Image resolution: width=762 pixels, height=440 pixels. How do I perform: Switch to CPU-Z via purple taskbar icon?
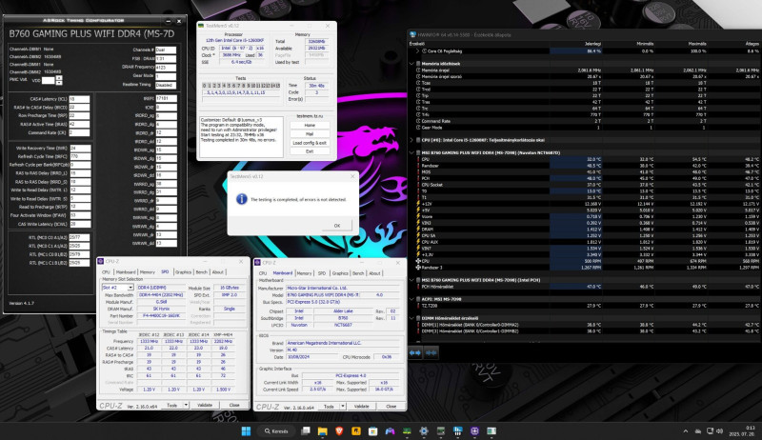pos(474,430)
